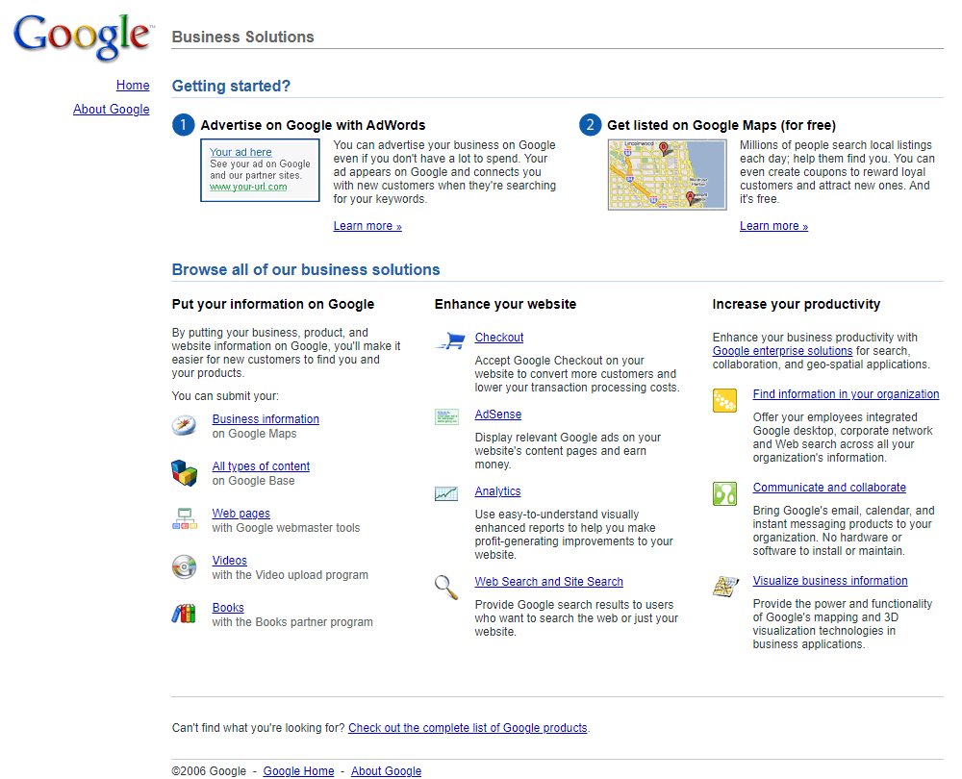The width and height of the screenshot is (962, 779).
Task: Click the 'You can submit your:' text
Action: point(225,396)
